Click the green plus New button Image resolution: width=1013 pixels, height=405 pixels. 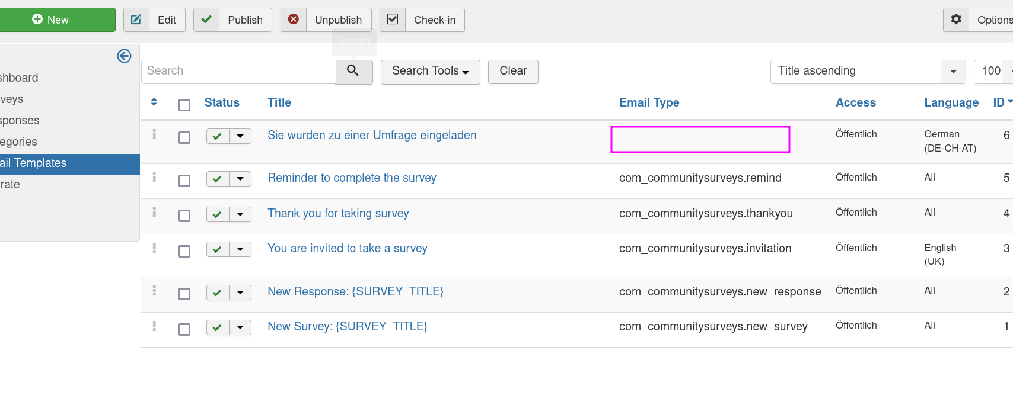tap(58, 20)
